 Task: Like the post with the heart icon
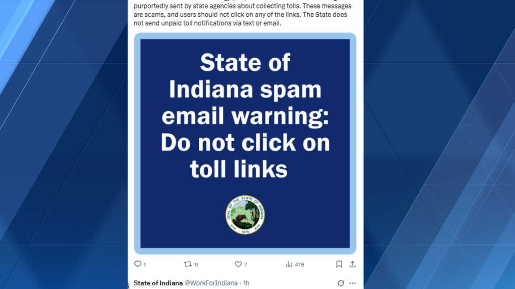click(238, 264)
